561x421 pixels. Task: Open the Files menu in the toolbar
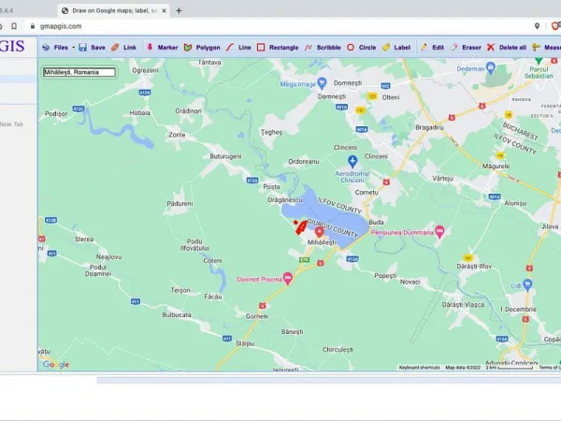click(55, 48)
